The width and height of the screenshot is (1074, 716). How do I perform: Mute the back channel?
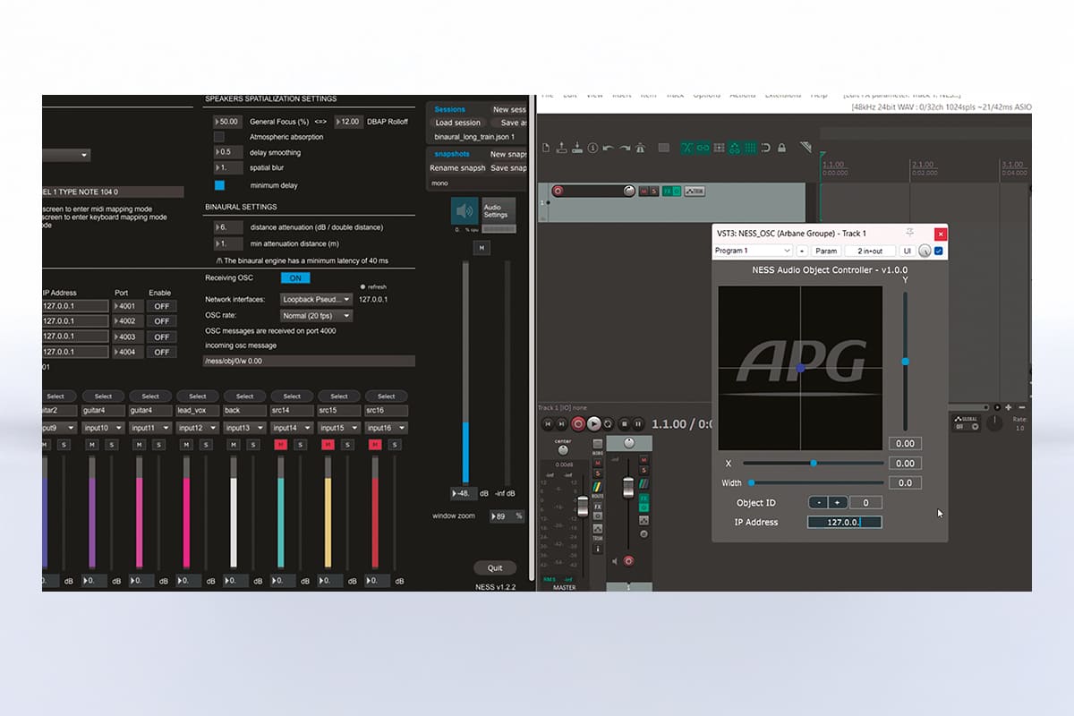(233, 445)
